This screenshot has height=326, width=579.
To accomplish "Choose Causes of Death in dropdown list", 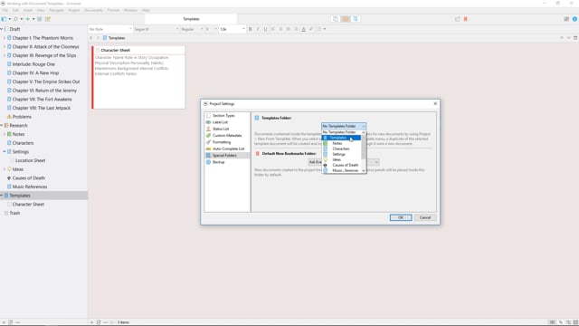I will tap(342, 165).
